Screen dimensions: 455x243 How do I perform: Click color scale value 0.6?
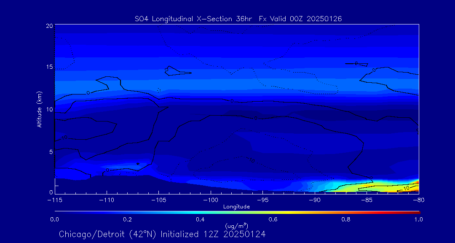tap(273, 219)
